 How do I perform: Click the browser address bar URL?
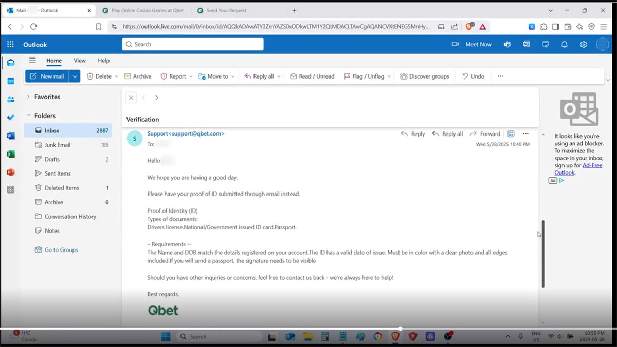(276, 27)
